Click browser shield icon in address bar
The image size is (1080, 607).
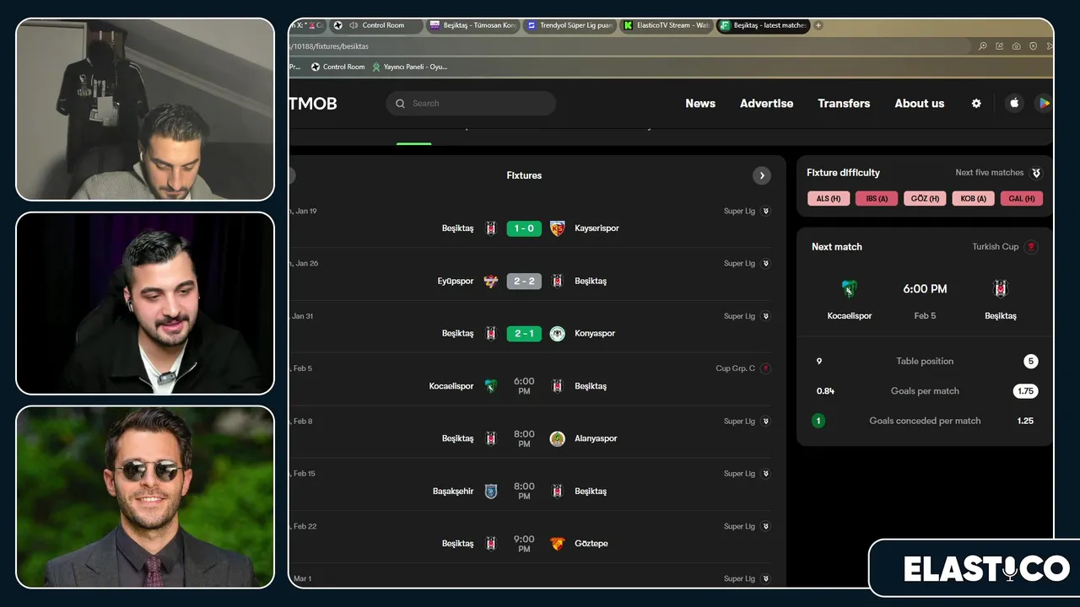point(1033,46)
